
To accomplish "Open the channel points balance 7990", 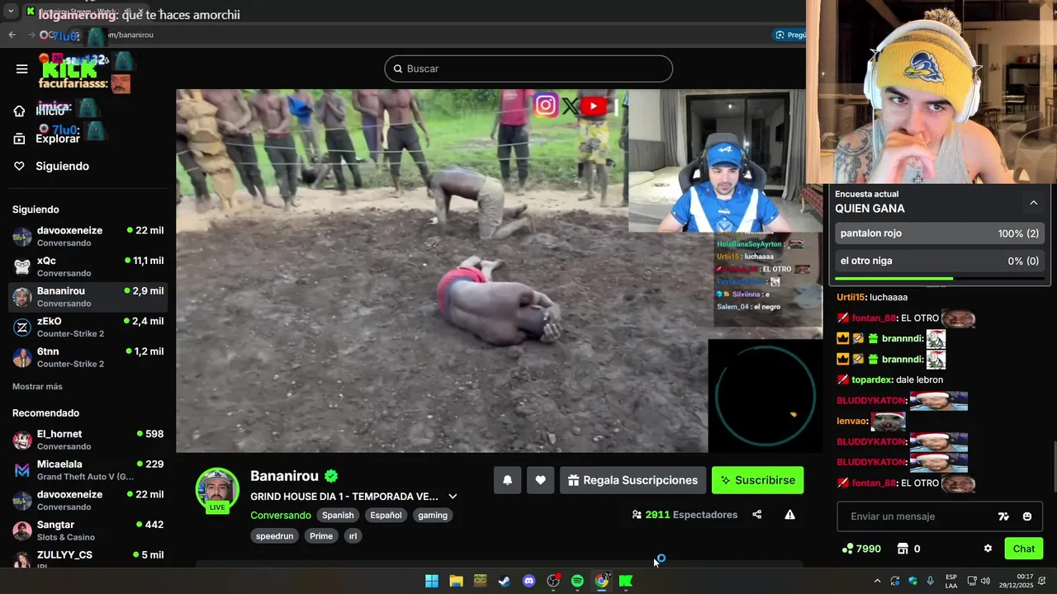I will 861,549.
